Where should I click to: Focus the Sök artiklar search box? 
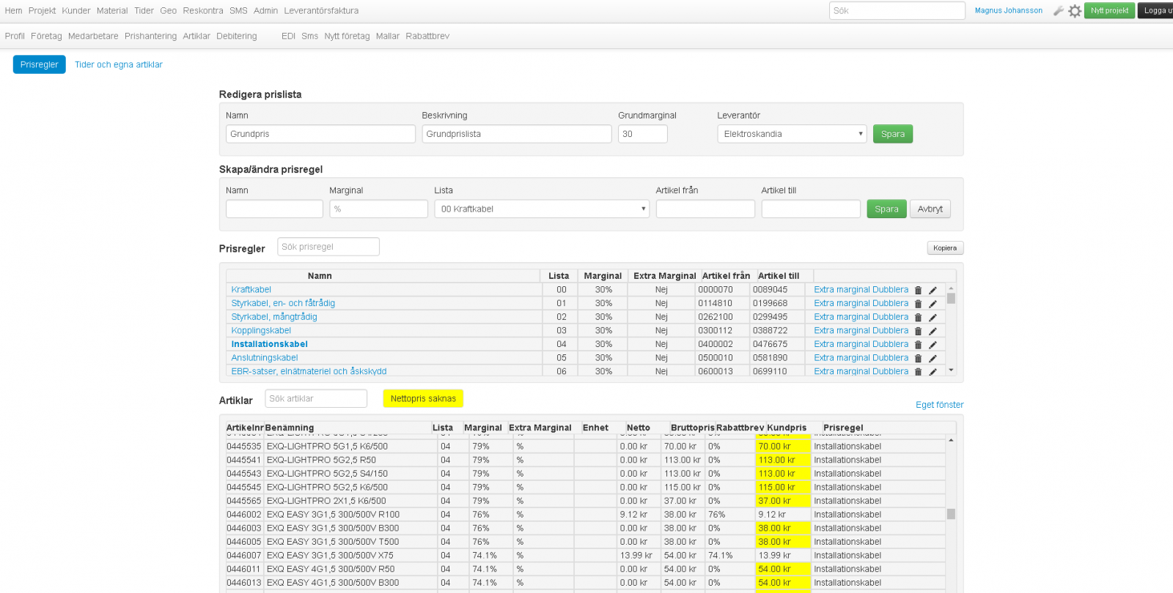tap(316, 398)
